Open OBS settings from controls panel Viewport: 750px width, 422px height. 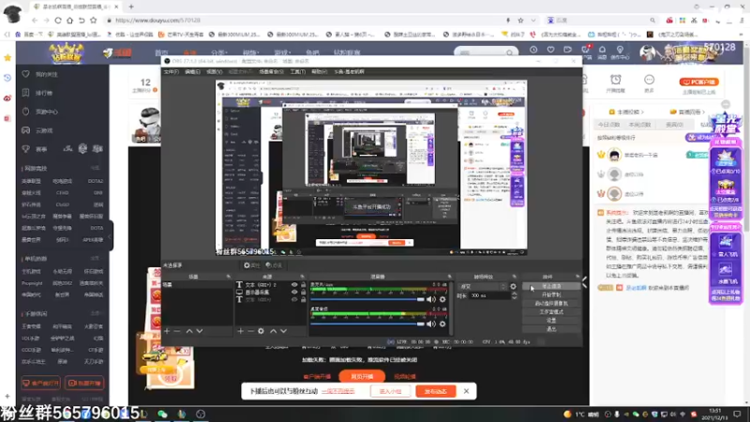pos(551,321)
